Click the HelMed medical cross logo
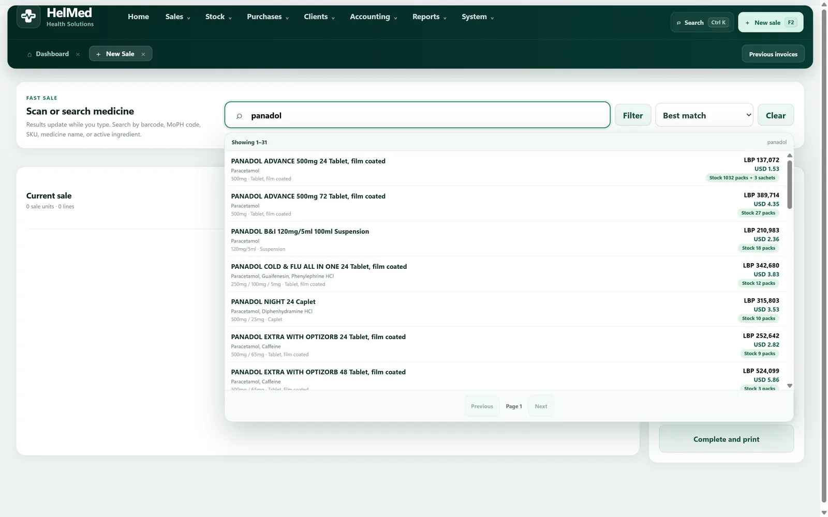 click(28, 17)
